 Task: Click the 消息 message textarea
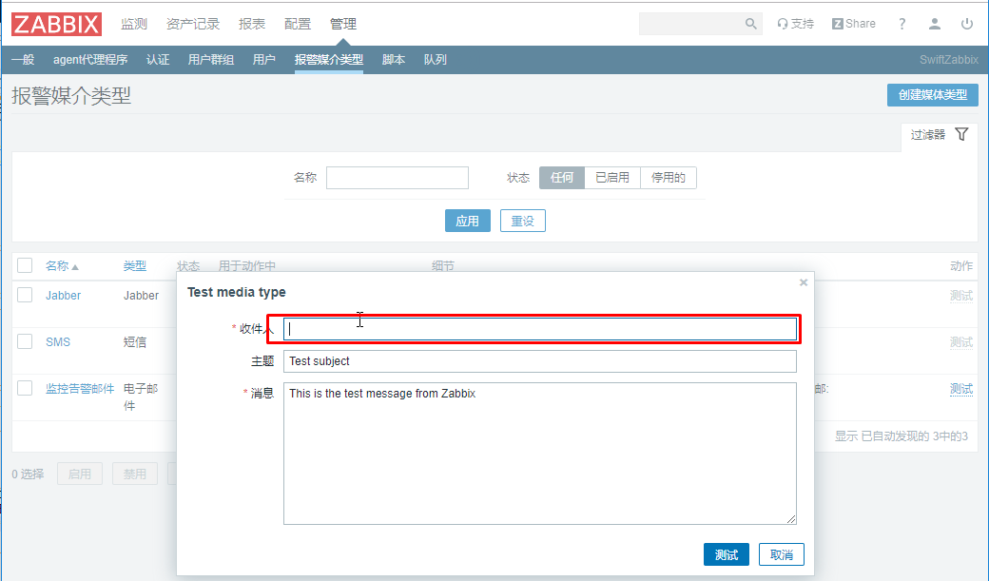pos(540,453)
